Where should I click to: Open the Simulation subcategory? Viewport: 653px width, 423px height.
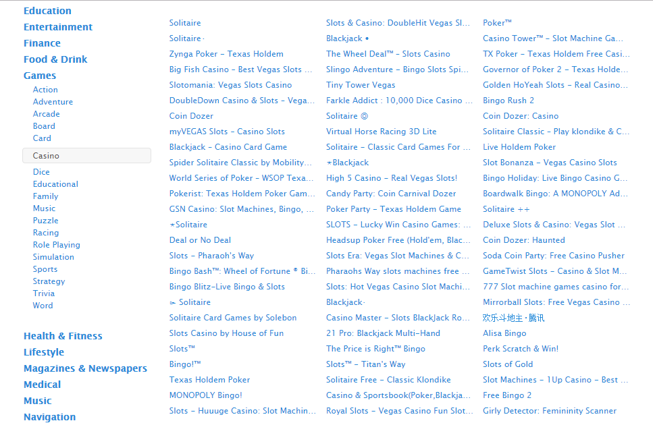pos(53,256)
